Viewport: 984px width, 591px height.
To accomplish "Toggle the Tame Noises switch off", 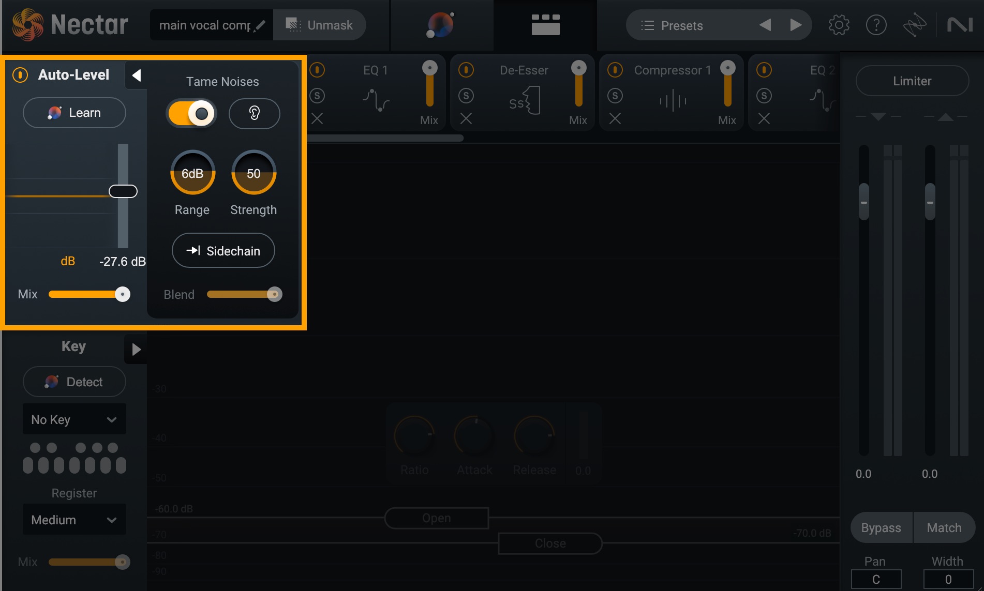I will click(191, 113).
